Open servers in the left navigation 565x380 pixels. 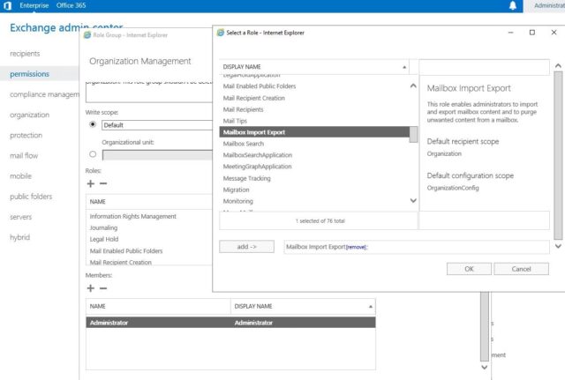tap(20, 217)
